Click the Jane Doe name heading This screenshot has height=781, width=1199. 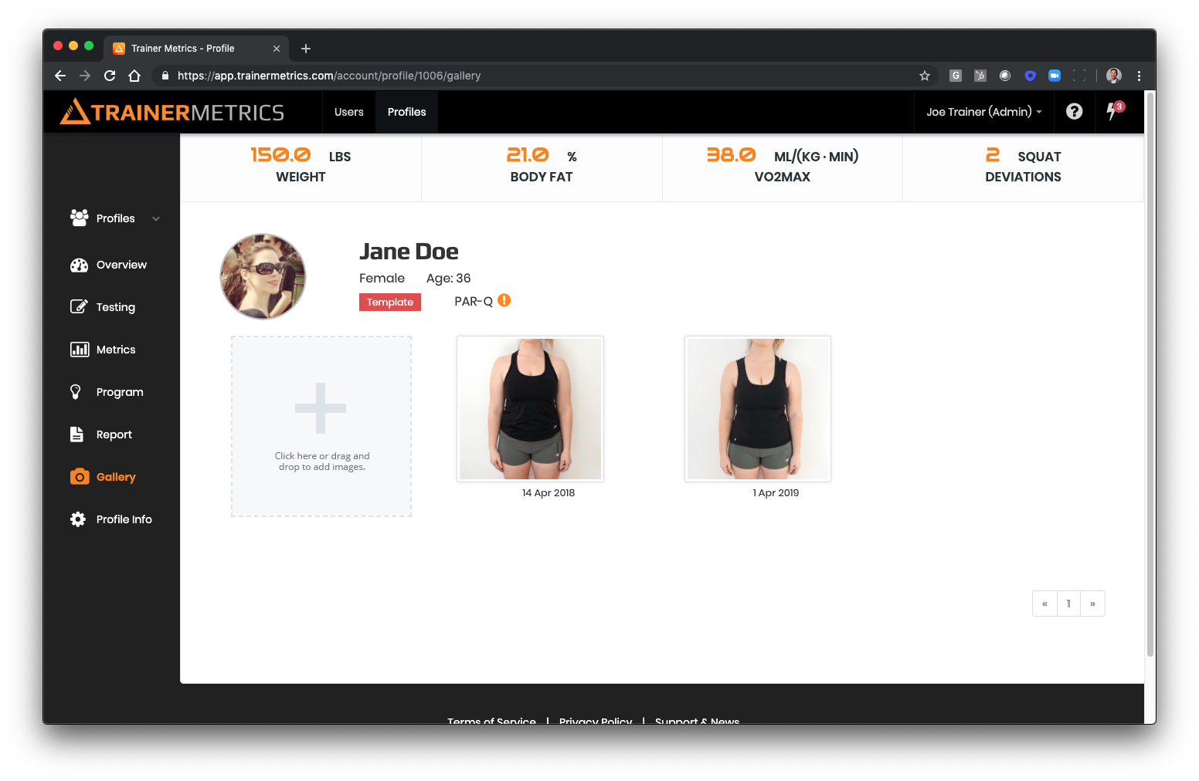coord(409,252)
